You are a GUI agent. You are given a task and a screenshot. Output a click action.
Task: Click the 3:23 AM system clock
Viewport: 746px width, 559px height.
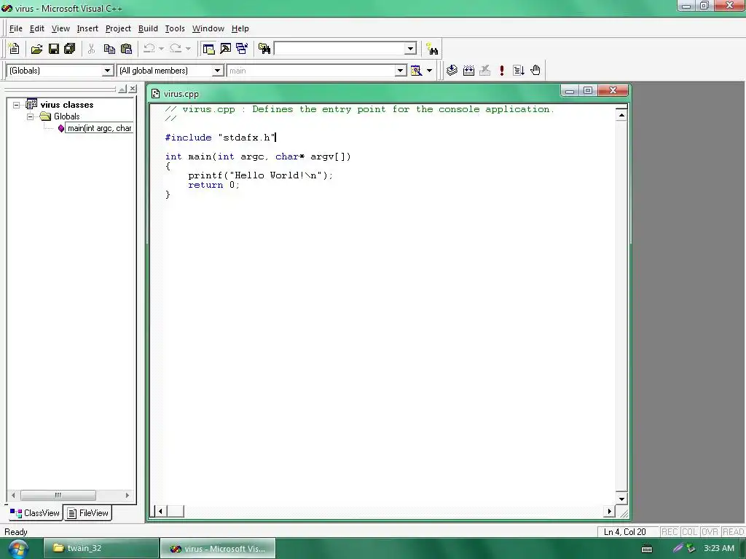point(719,548)
